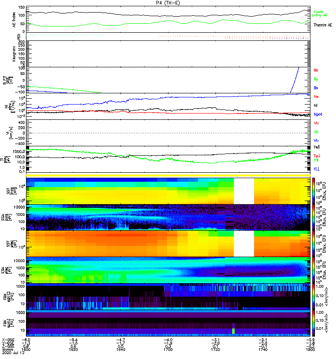Click the ROI axis label

(x=19, y=36)
